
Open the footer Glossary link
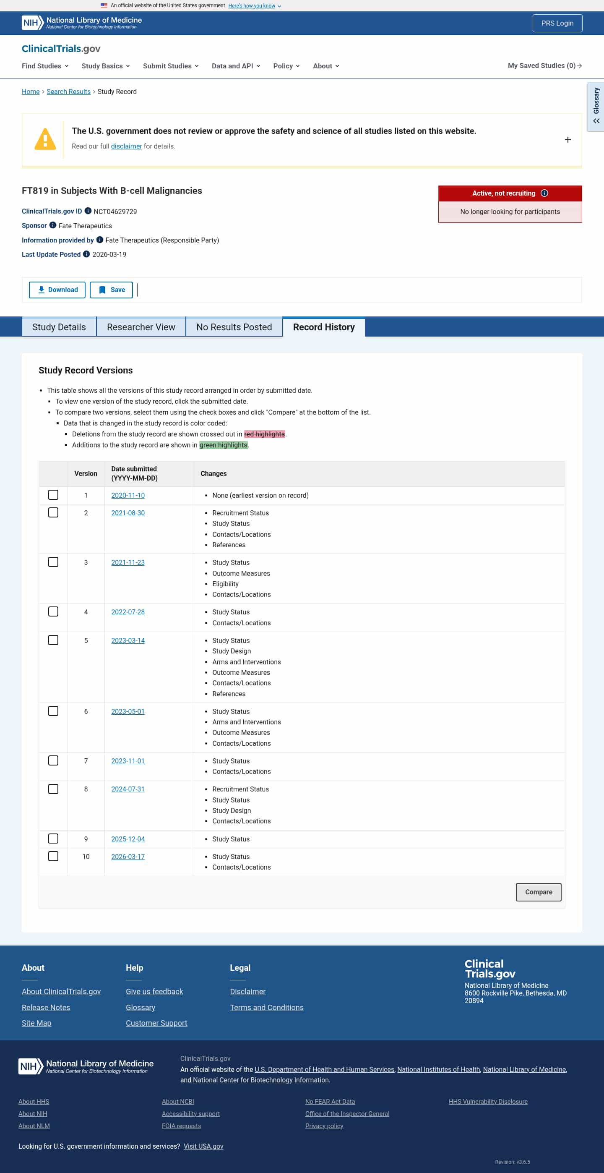click(x=140, y=1007)
